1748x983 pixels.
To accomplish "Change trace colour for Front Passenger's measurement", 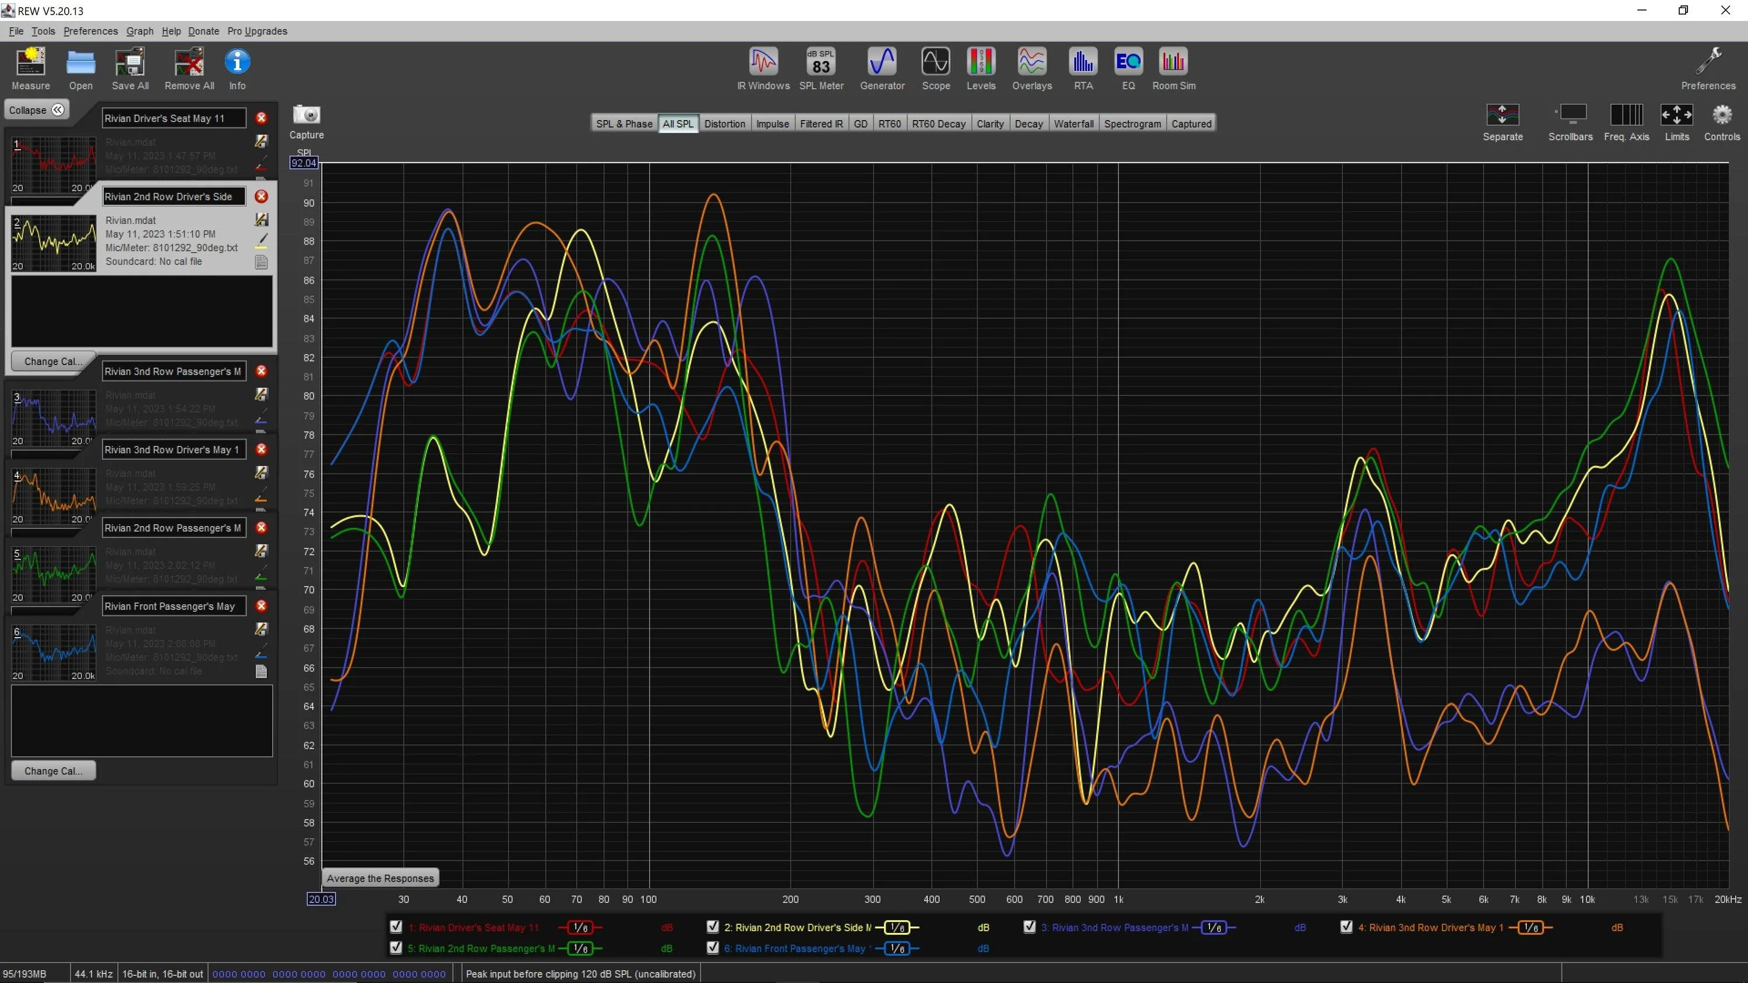I will tap(261, 651).
